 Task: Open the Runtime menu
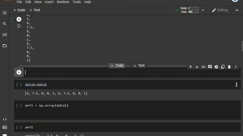[x=63, y=2]
